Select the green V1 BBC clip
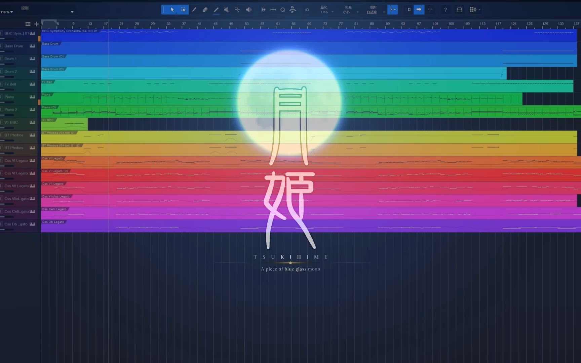 (64, 124)
